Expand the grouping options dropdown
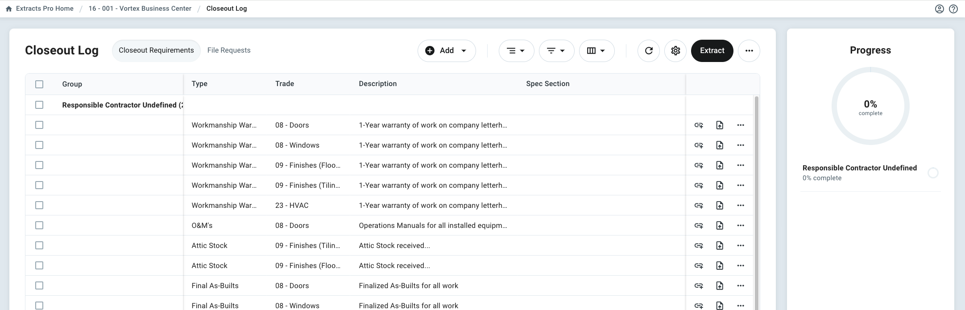 [516, 51]
